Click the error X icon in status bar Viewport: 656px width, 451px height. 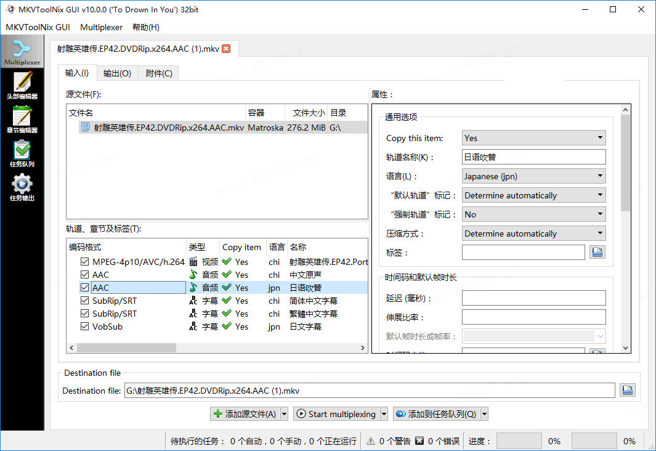pyautogui.click(x=419, y=441)
